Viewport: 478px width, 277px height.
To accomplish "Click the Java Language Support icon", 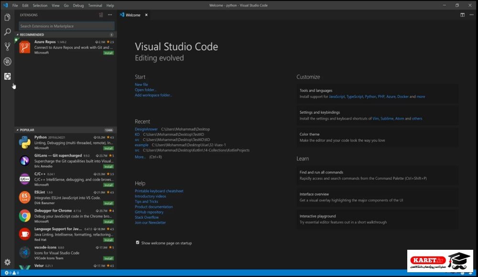I will pyautogui.click(x=25, y=234).
